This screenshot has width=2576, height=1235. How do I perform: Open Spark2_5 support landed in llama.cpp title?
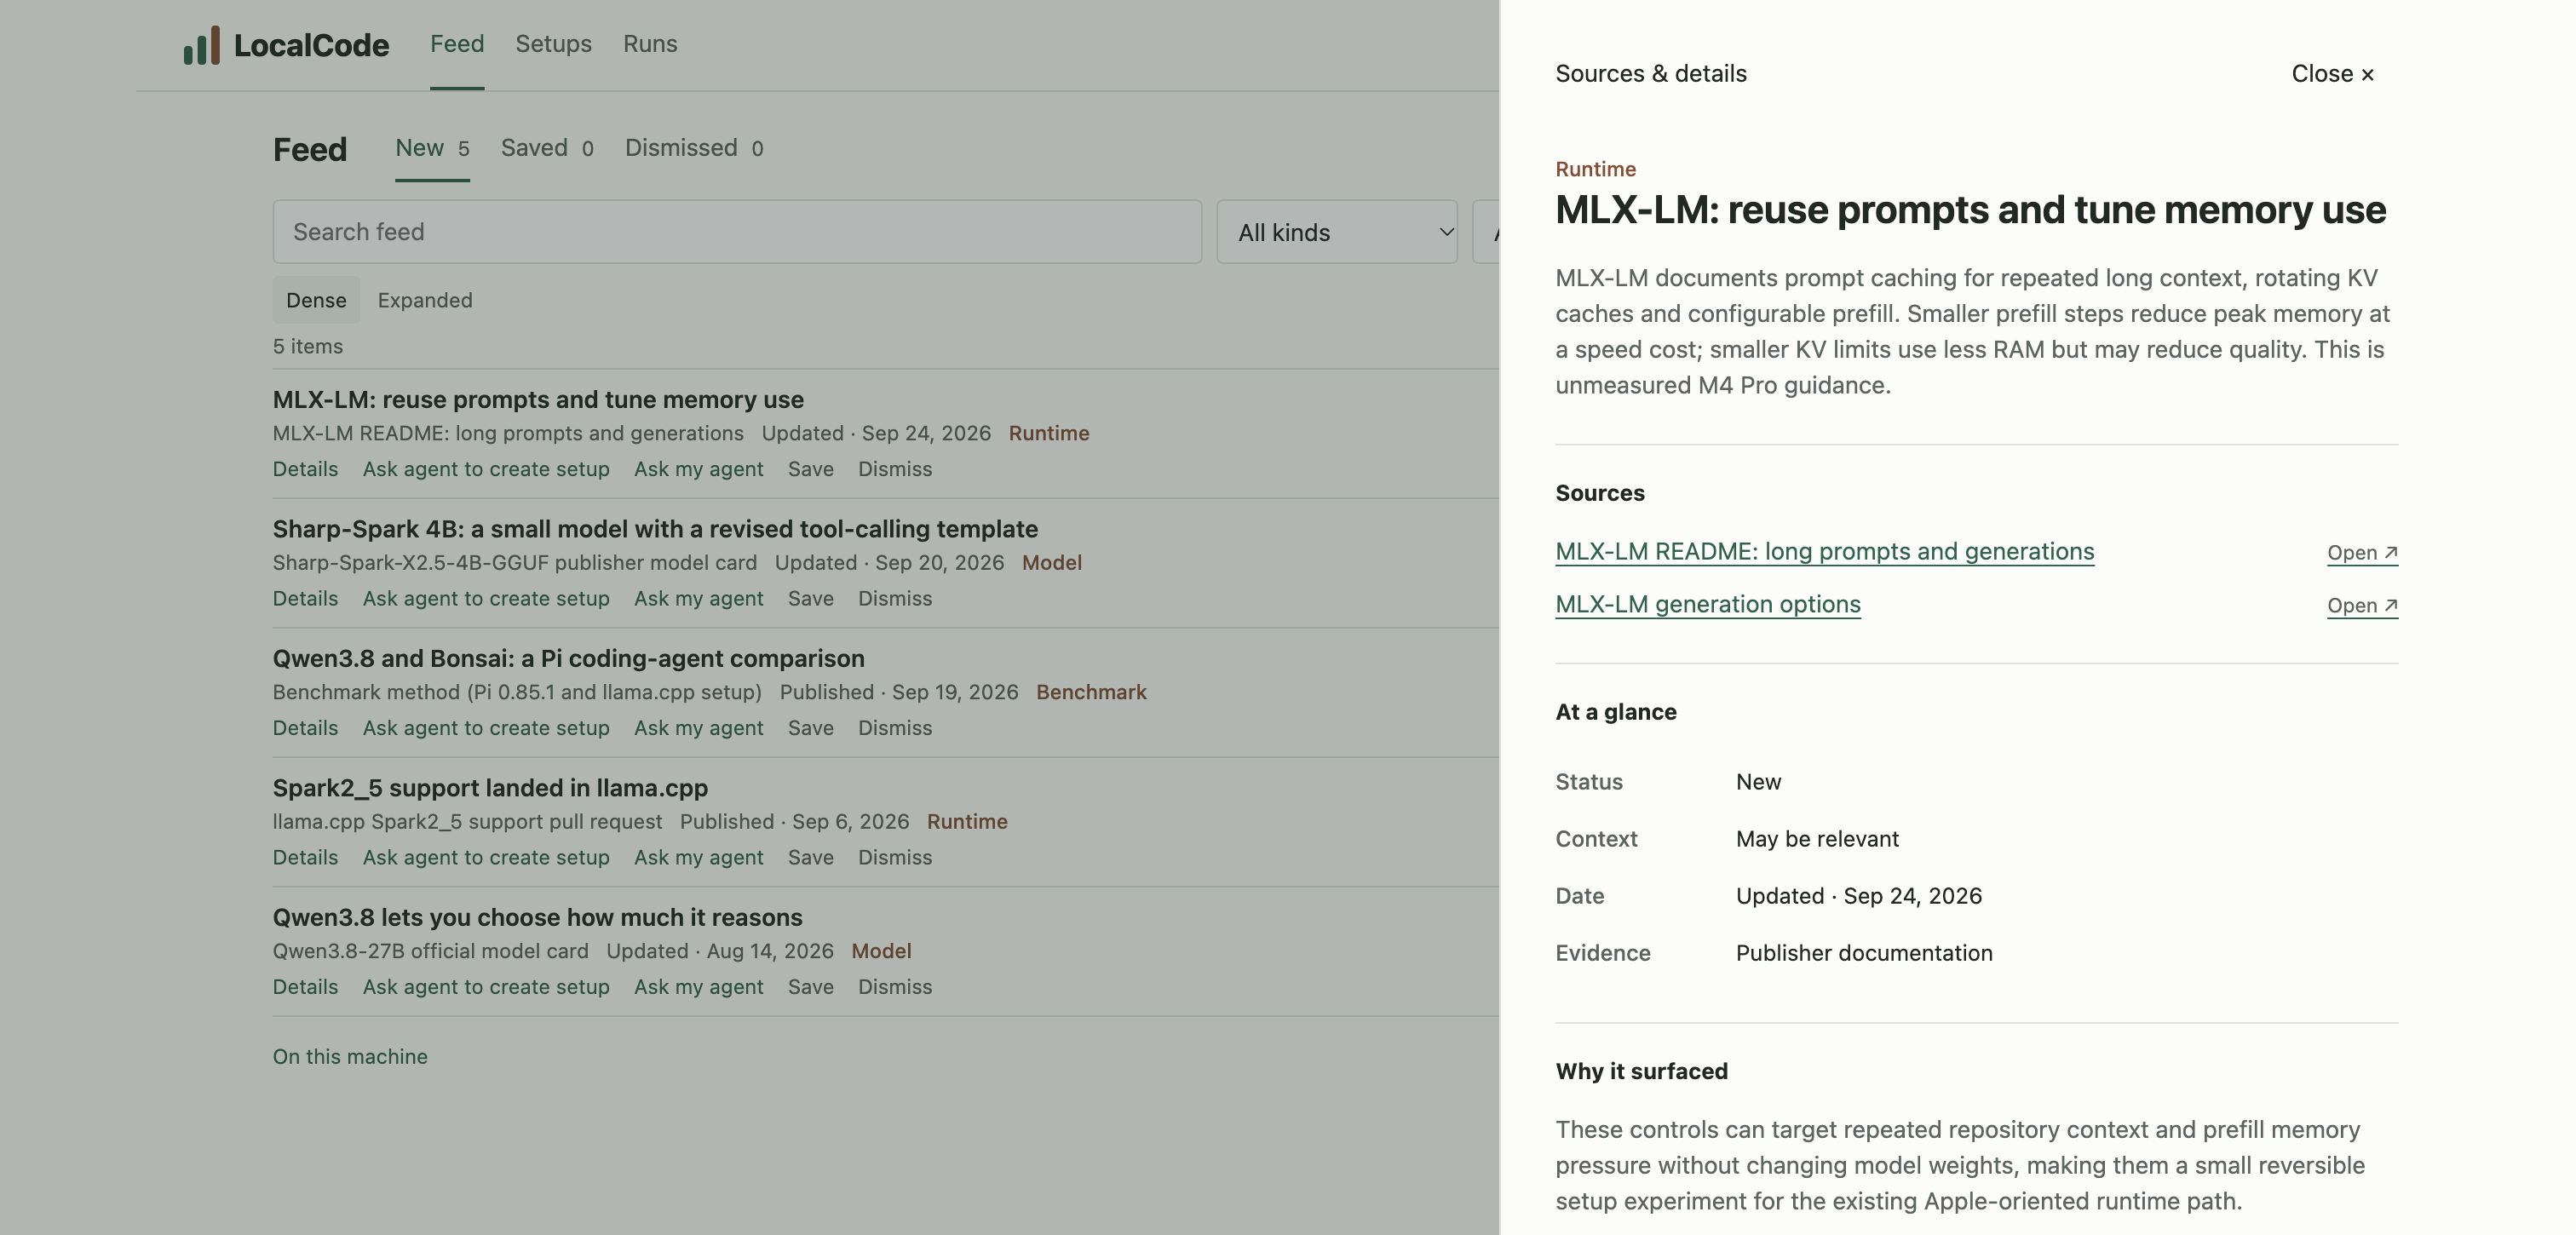point(490,788)
